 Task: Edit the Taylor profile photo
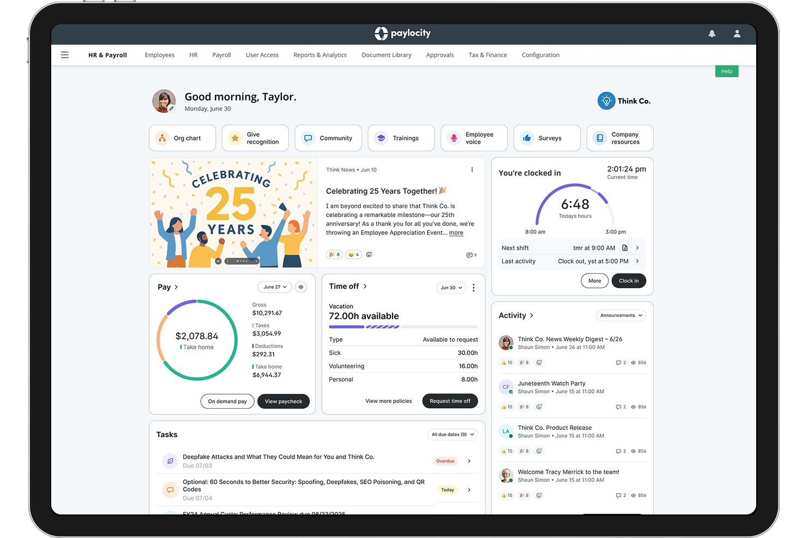[171, 108]
